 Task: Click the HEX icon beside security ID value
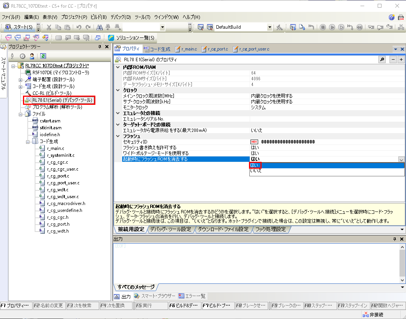(254, 142)
